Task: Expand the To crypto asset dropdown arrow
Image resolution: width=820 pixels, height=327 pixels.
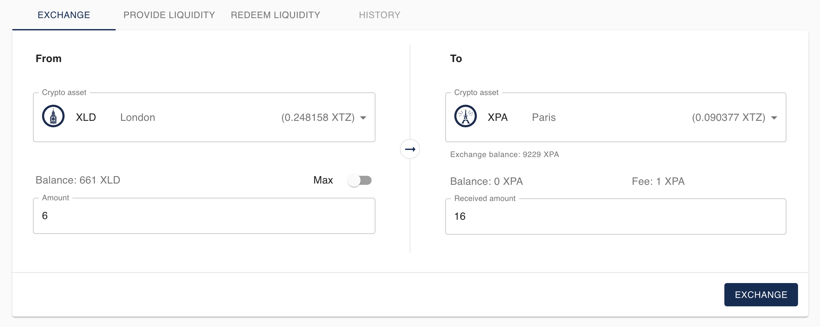Action: point(774,118)
